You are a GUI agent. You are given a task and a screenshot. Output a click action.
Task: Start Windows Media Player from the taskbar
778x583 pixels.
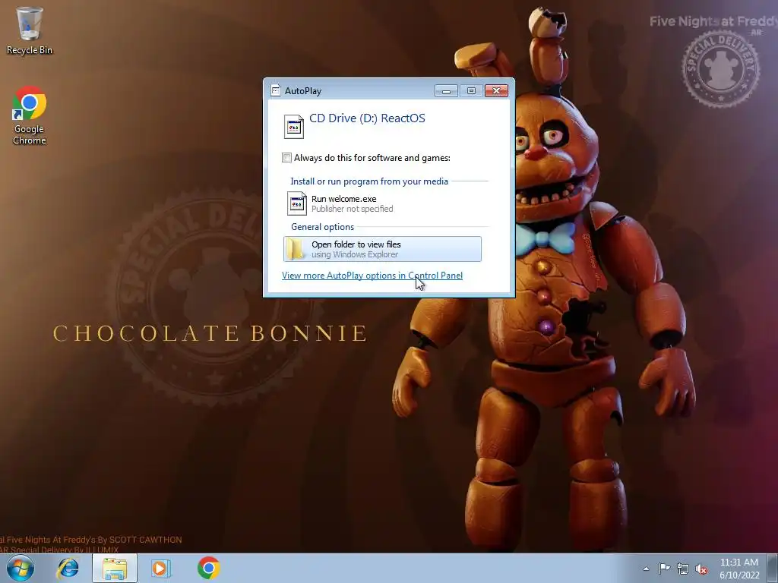click(x=160, y=568)
